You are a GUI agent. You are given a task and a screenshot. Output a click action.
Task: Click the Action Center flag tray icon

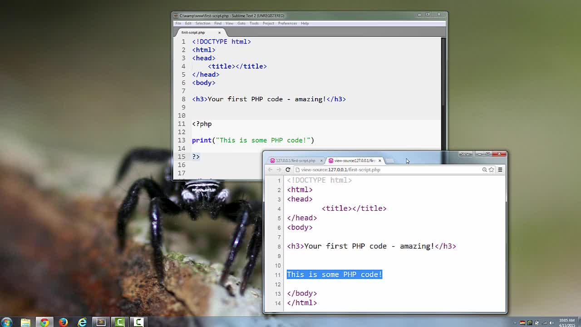[537, 323]
